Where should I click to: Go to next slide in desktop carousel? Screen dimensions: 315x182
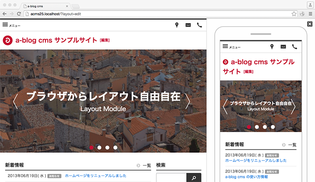click(187, 101)
